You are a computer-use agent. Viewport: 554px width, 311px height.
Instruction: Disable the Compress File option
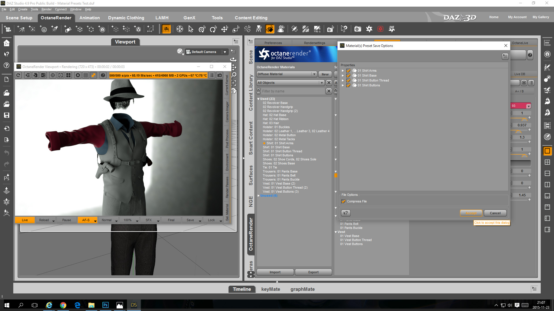click(x=343, y=202)
